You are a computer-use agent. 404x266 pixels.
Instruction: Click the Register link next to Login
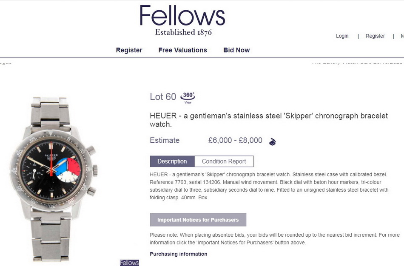[x=375, y=36]
